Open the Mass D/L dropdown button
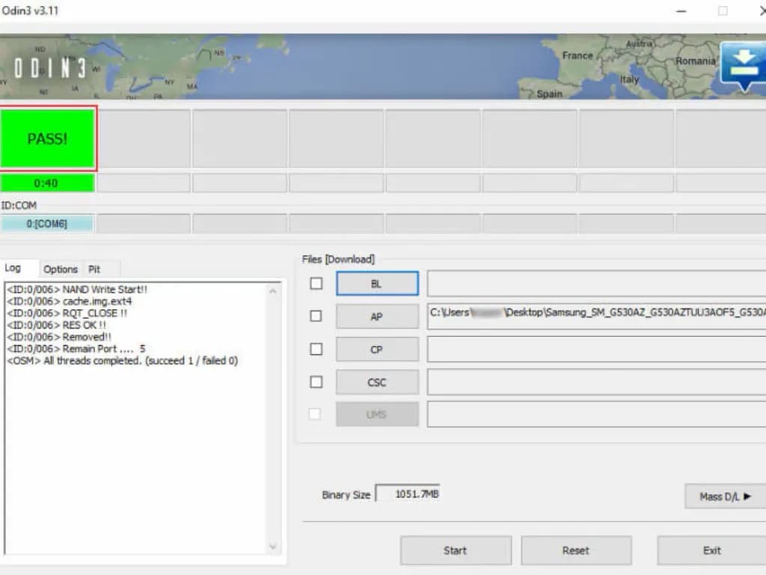 click(x=724, y=496)
